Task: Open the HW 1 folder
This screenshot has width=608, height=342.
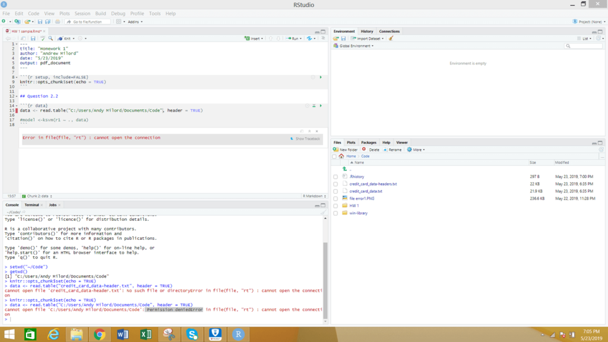Action: pos(354,206)
